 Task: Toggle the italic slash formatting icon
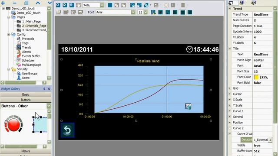[x=168, y=12]
